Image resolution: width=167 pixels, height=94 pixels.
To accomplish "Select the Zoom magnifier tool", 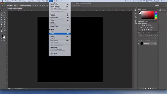I will click(x=4, y=31).
